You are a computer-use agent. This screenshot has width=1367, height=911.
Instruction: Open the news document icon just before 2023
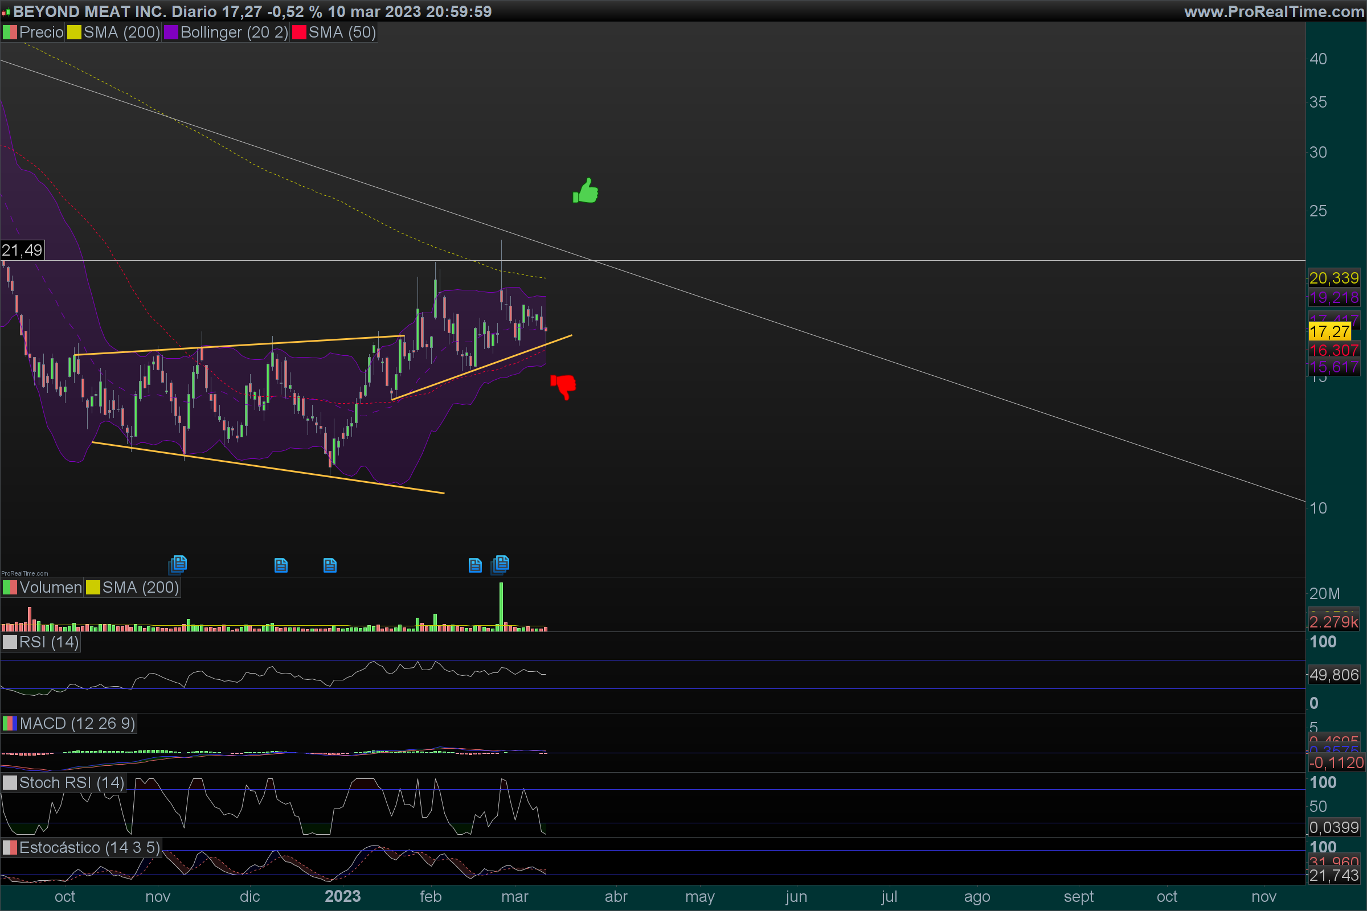click(330, 565)
